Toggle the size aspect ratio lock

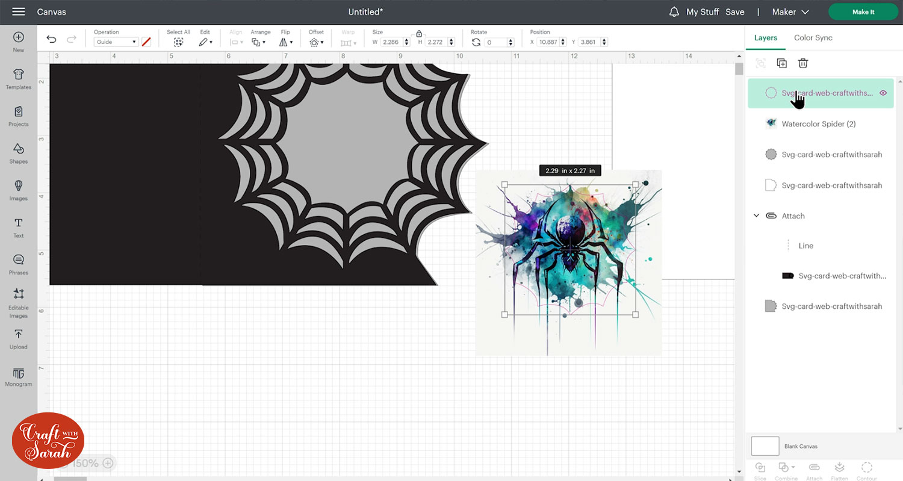coord(419,34)
